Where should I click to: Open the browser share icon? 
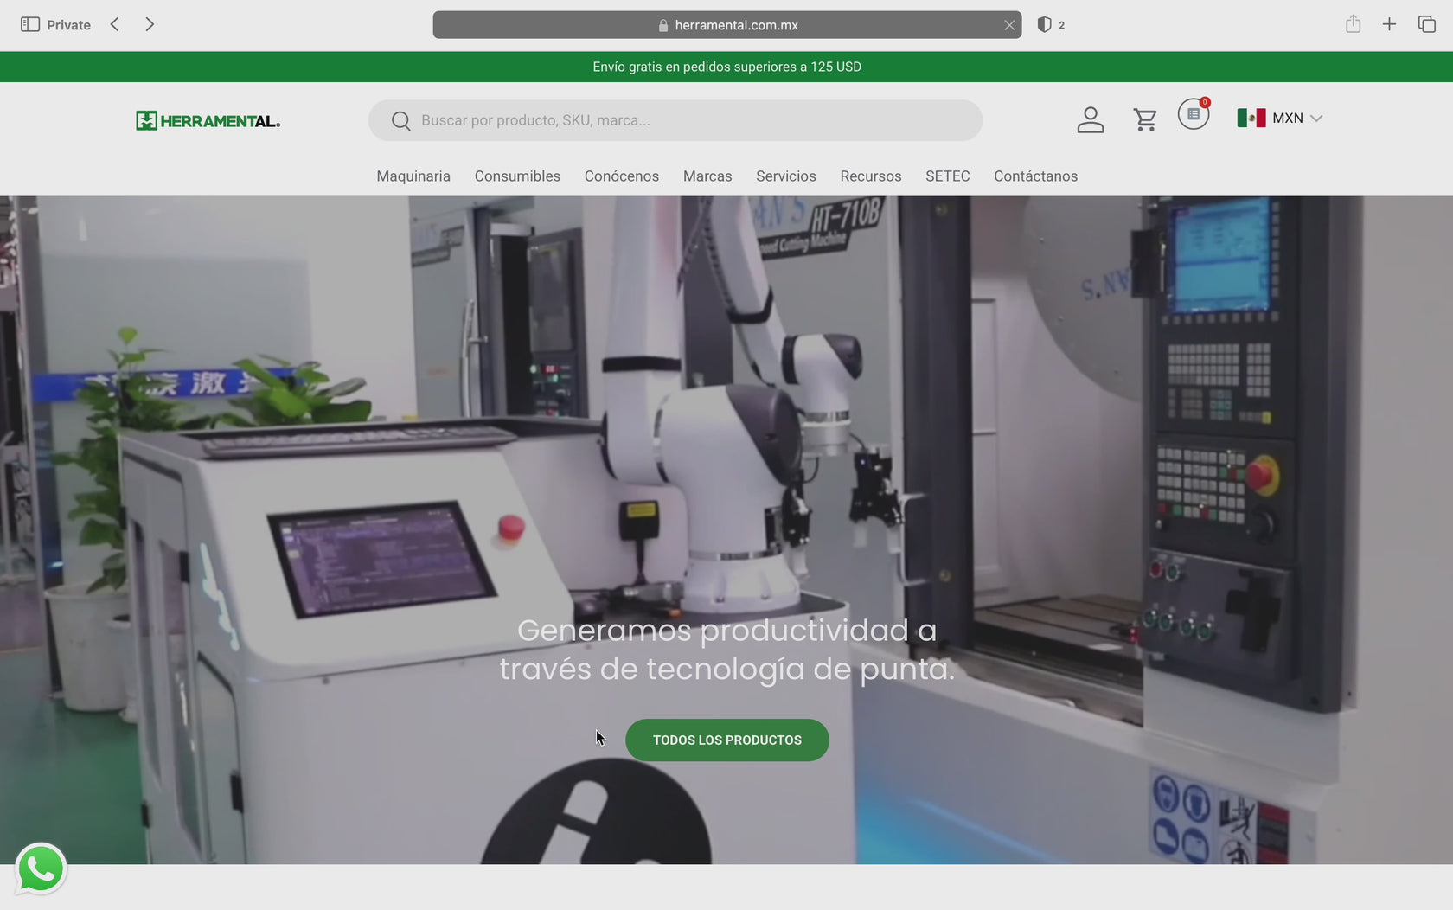coord(1353,24)
